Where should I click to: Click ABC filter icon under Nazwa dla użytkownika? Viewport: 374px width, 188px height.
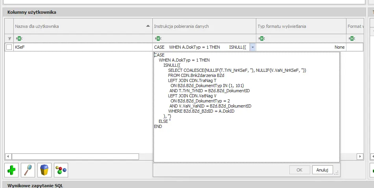[19, 38]
